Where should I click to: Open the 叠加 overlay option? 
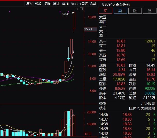coord(38,4)
